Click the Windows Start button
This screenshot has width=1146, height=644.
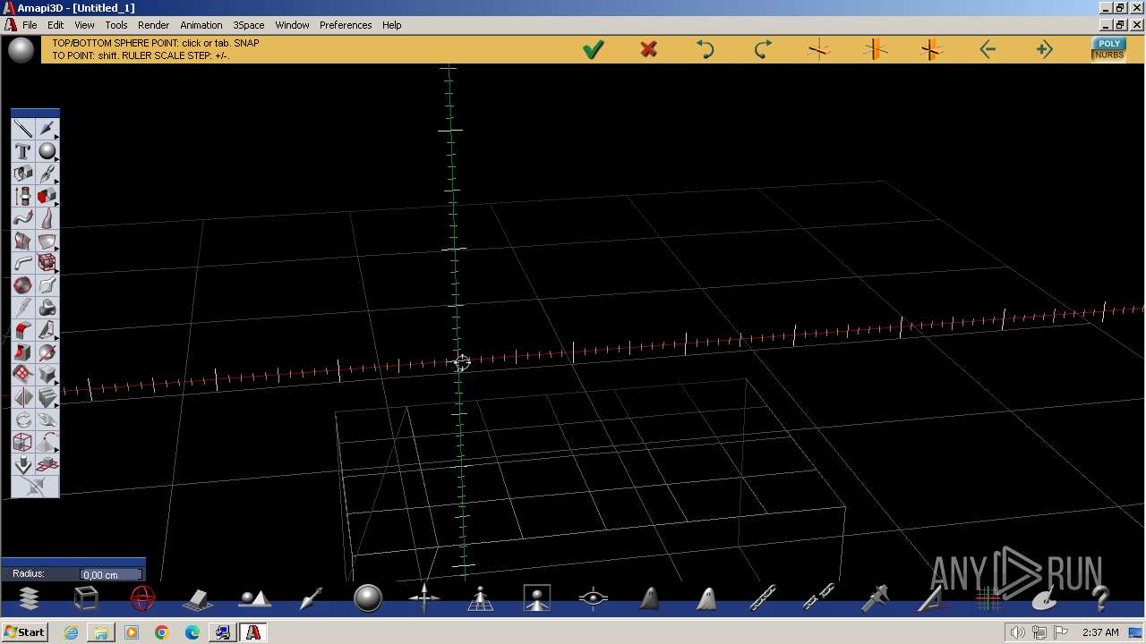(25, 632)
